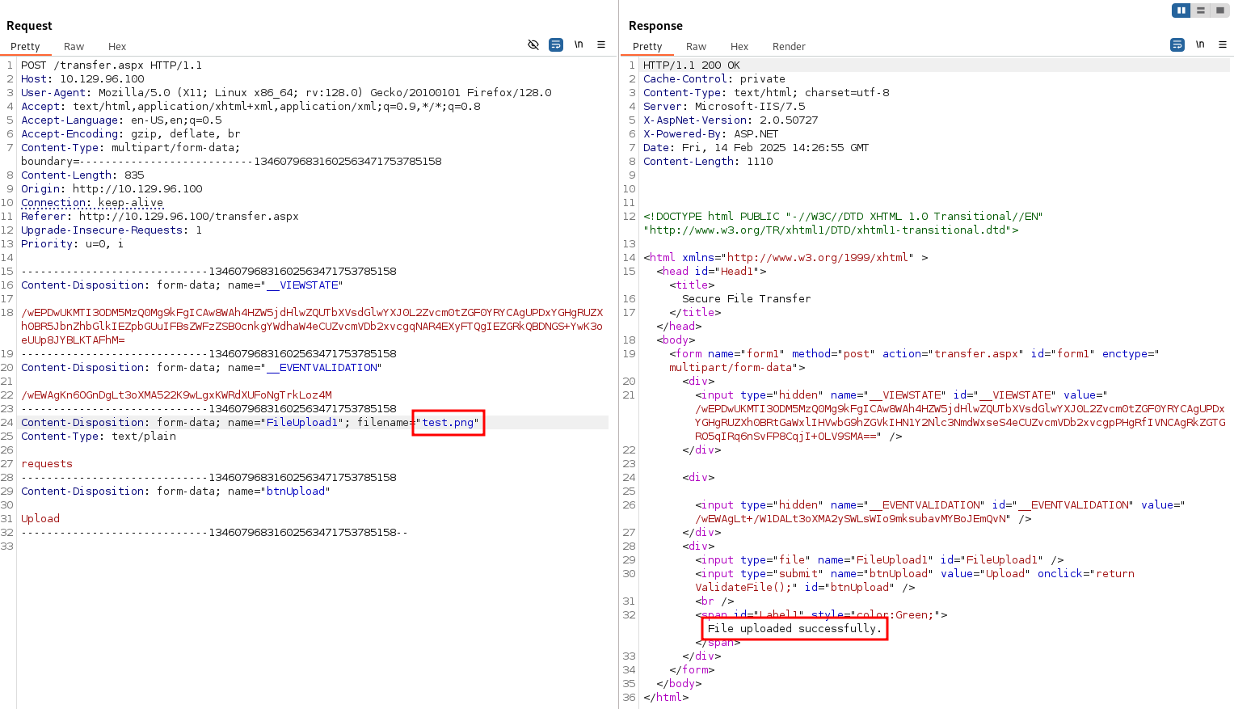Switch to Request Raw tab

pyautogui.click(x=74, y=47)
